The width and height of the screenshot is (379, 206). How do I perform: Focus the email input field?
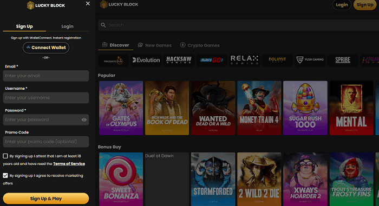click(x=46, y=76)
